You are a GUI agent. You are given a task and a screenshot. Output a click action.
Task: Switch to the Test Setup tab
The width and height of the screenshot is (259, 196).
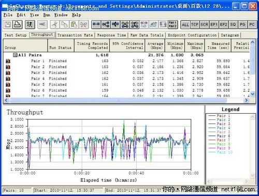click(16, 35)
